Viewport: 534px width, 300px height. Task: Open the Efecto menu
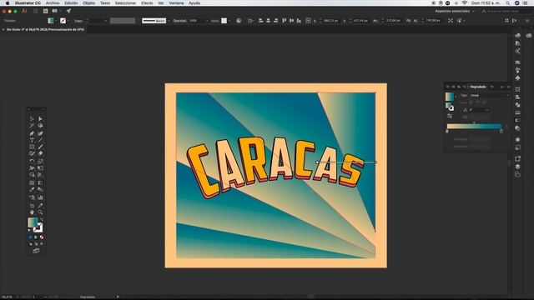click(x=147, y=2)
